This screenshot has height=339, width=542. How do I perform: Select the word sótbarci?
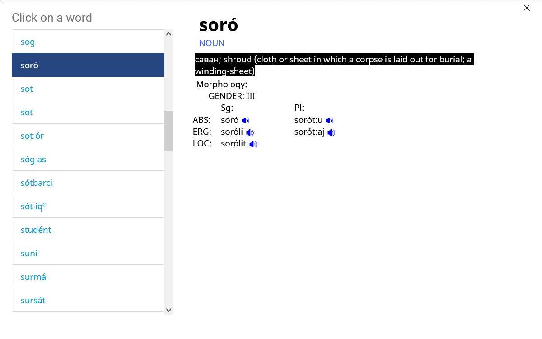tap(88, 183)
